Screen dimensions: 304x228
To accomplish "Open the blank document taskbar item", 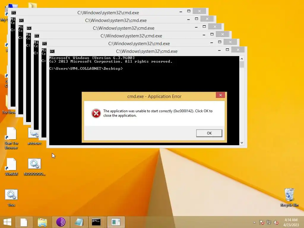I will pyautogui.click(x=24, y=222).
